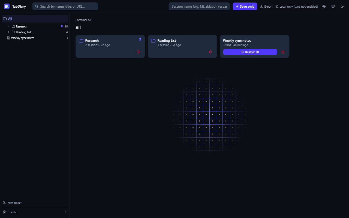This screenshot has height=218, width=349.
Task: Unpin the Research card pin icon
Action: [x=140, y=40]
